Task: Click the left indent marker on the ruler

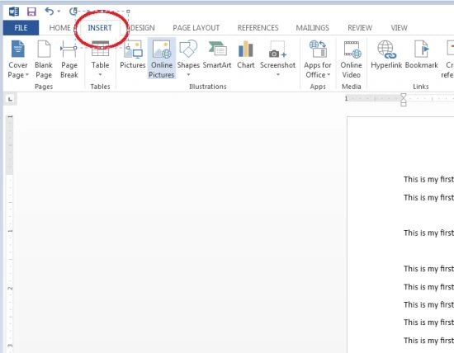Action: click(x=404, y=104)
